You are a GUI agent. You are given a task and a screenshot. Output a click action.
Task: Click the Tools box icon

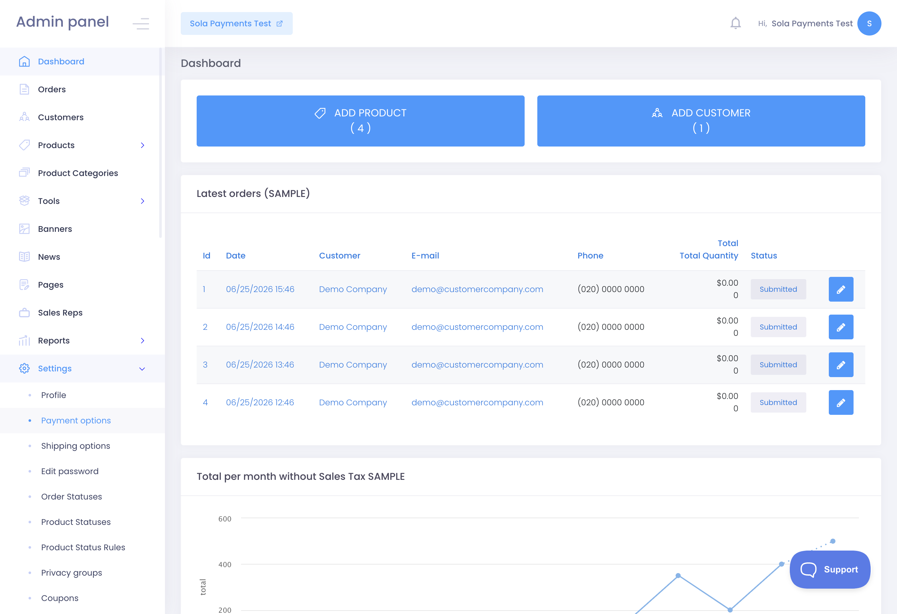pyautogui.click(x=24, y=201)
